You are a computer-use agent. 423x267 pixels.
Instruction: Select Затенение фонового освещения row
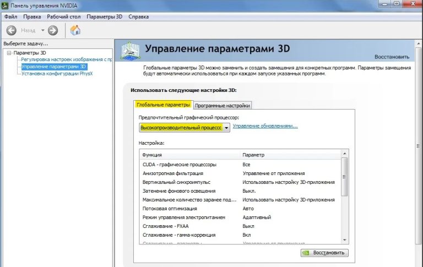coord(240,191)
